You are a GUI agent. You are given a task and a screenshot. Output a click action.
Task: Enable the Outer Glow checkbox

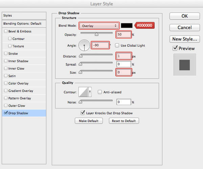(x=6, y=105)
